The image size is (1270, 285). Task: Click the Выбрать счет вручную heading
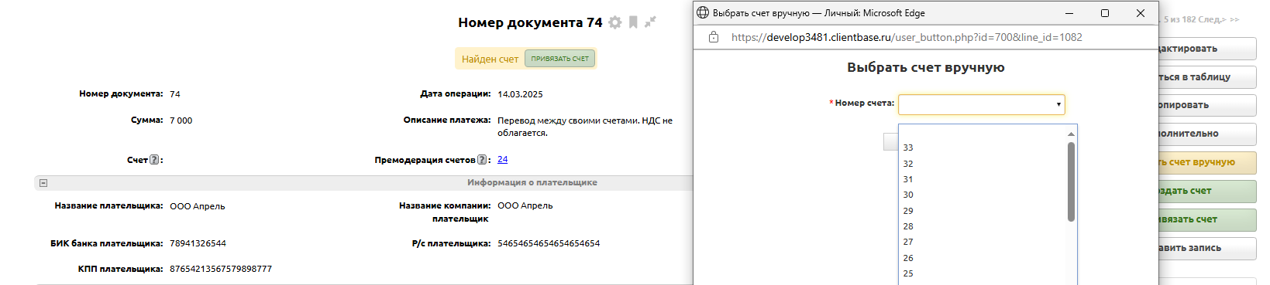[x=926, y=68]
